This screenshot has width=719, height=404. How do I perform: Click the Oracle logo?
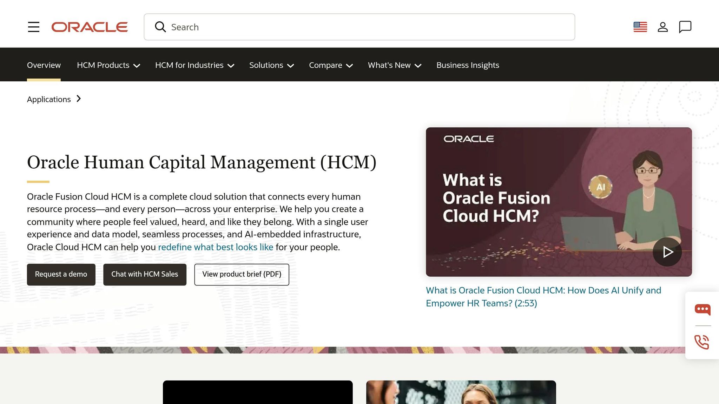tap(90, 27)
